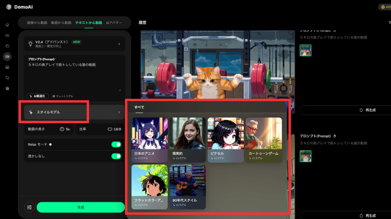Click the Relax モード info icon
Screen dimensions: 391x219
click(50, 145)
